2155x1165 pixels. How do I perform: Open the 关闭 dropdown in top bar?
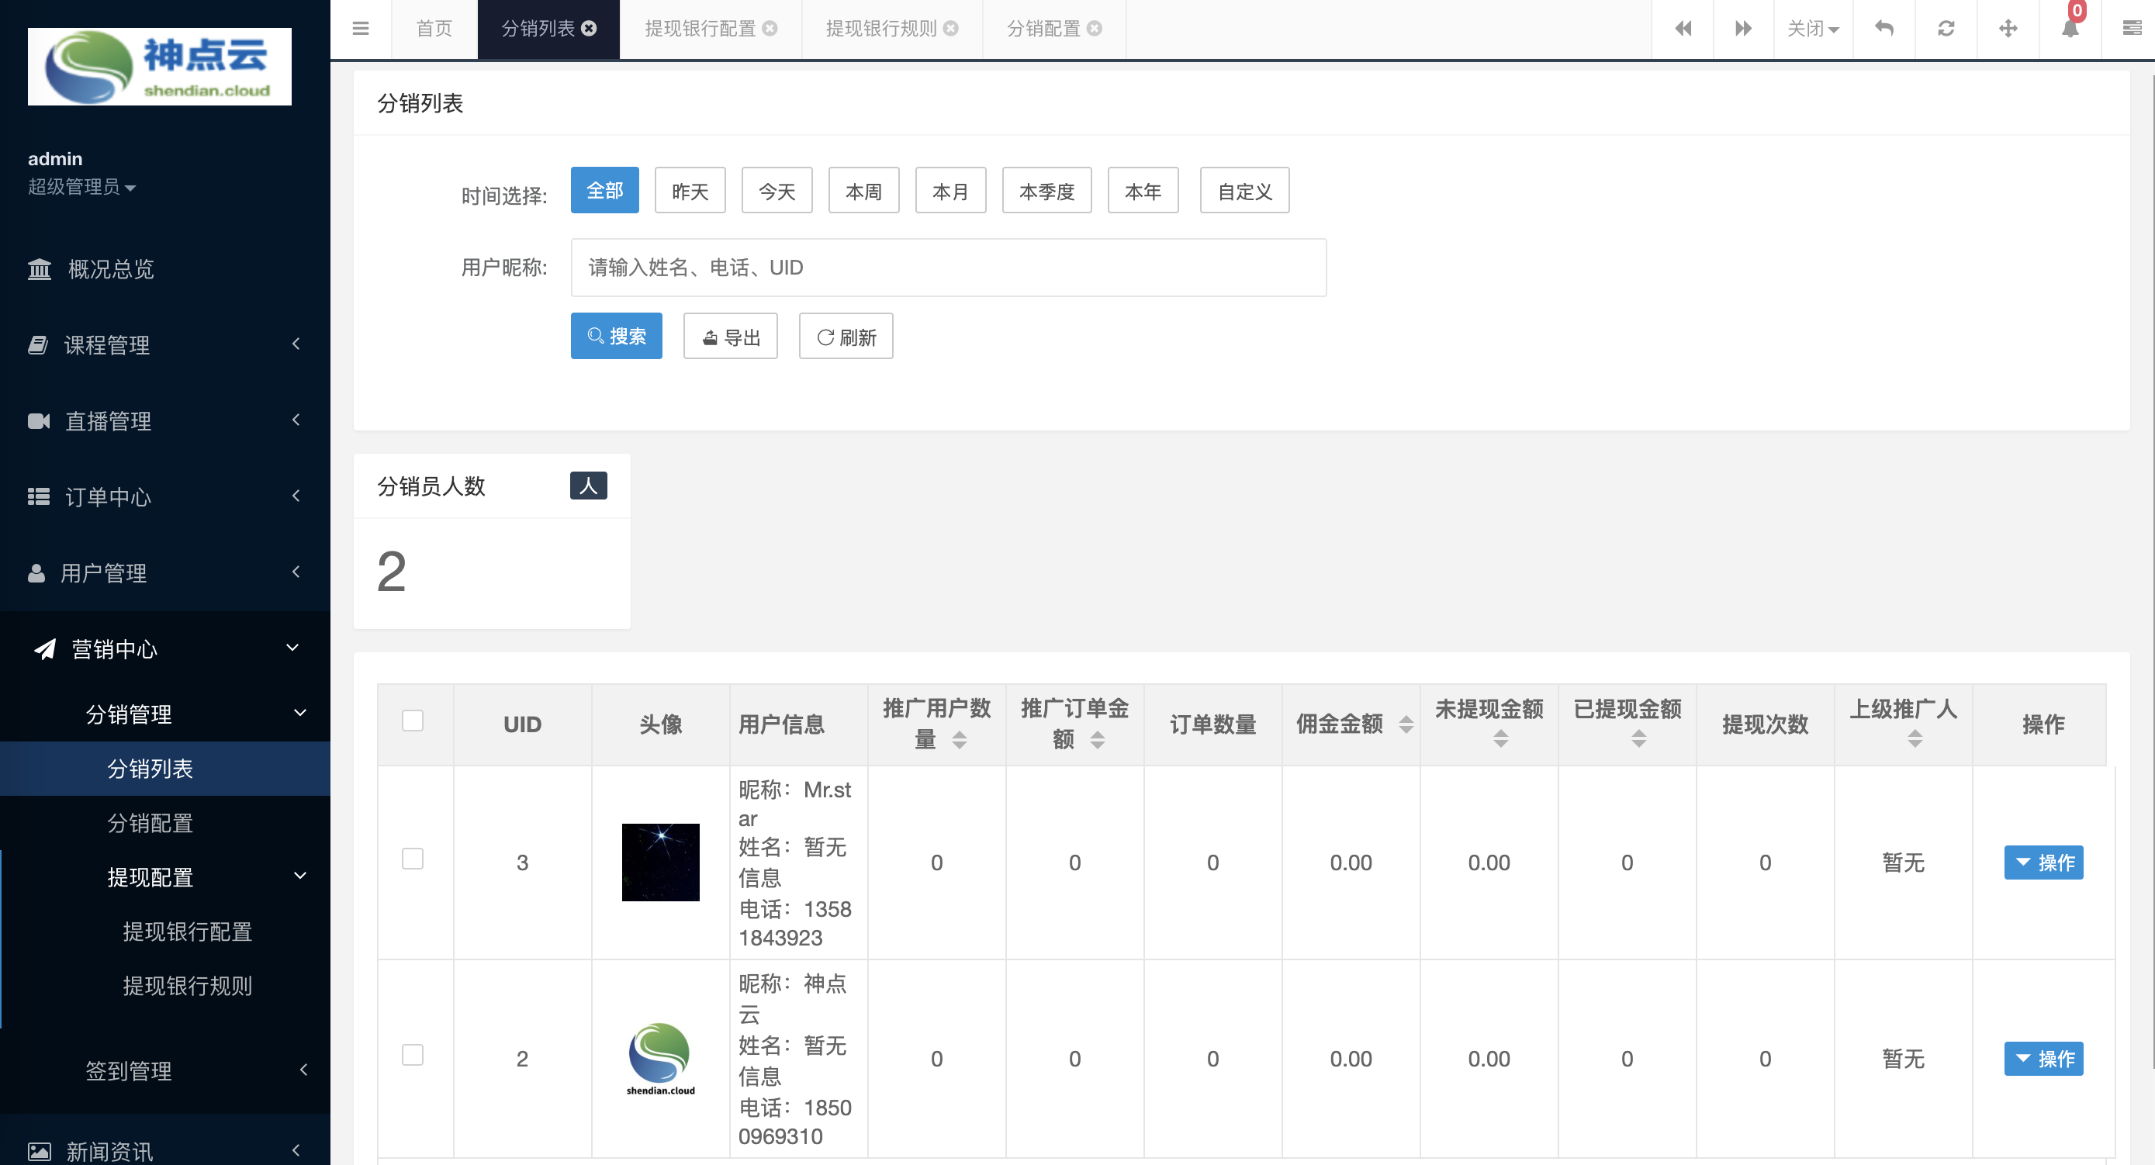(1812, 29)
